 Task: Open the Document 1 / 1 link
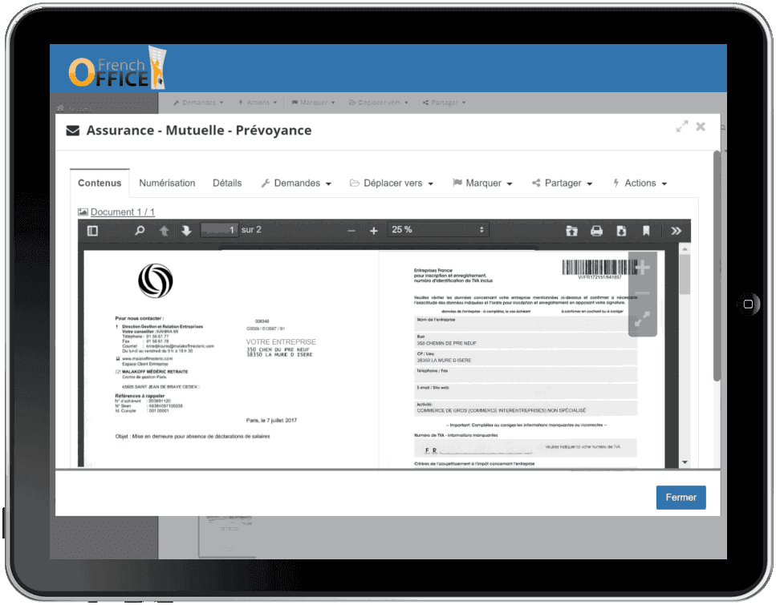tap(122, 212)
